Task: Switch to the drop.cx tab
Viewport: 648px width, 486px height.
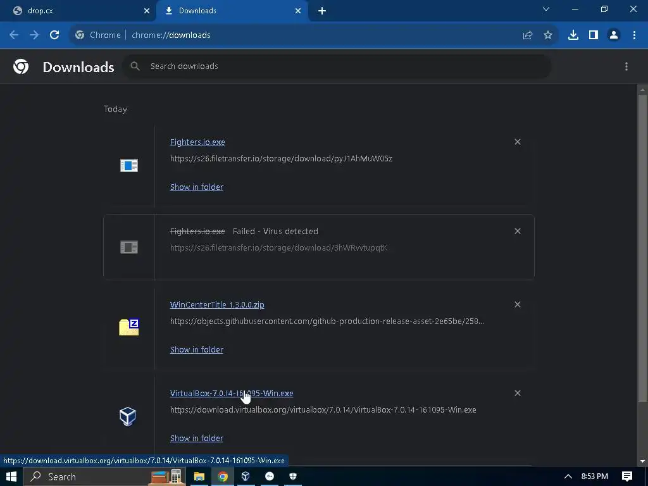Action: pos(78,11)
